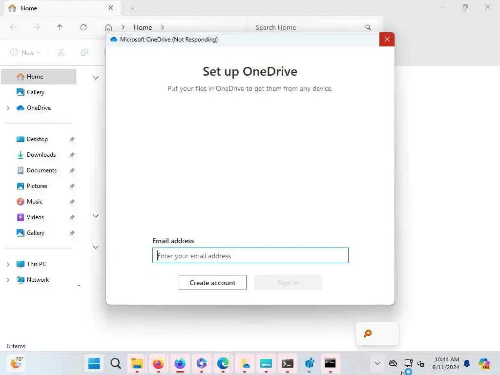Open Microsoft 365 Copilot app in taskbar
The image size is (500, 375).
point(202,363)
